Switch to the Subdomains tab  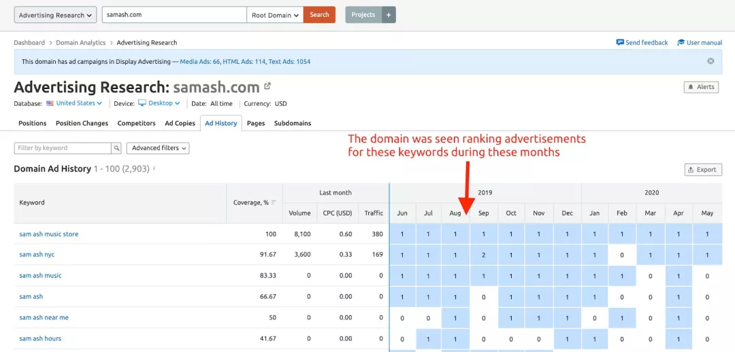pos(293,123)
